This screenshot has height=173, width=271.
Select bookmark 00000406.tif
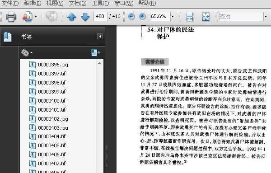52,154
